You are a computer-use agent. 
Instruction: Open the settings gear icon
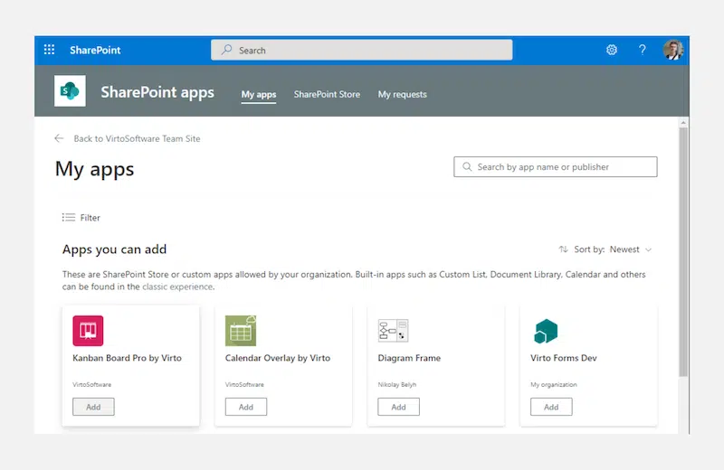612,50
